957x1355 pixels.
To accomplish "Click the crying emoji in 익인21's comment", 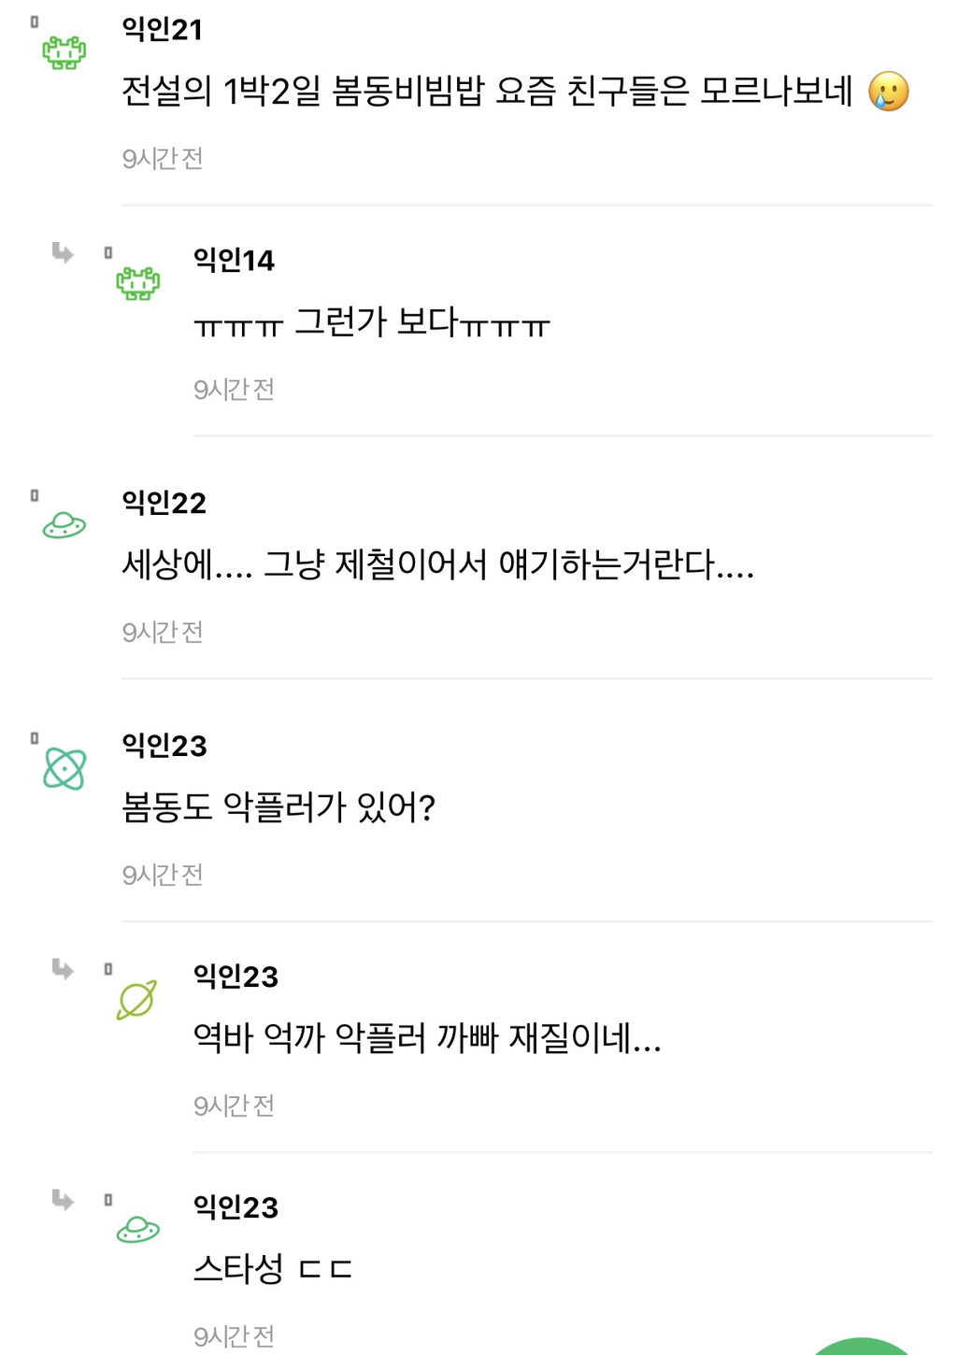I will click(x=888, y=92).
